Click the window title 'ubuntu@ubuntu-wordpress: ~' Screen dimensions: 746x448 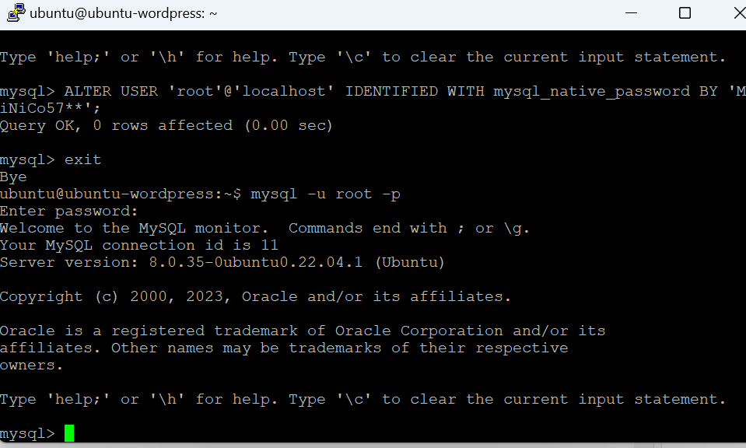123,13
